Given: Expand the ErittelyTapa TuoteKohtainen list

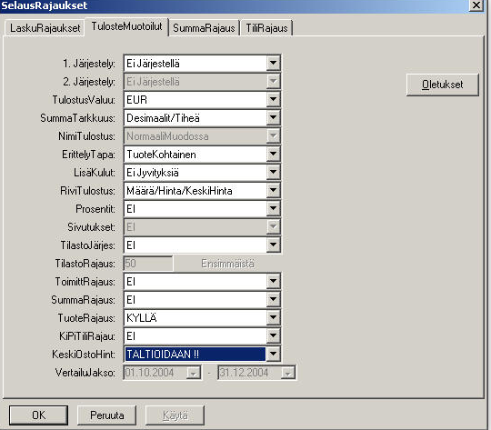Looking at the screenshot, I should (x=273, y=154).
